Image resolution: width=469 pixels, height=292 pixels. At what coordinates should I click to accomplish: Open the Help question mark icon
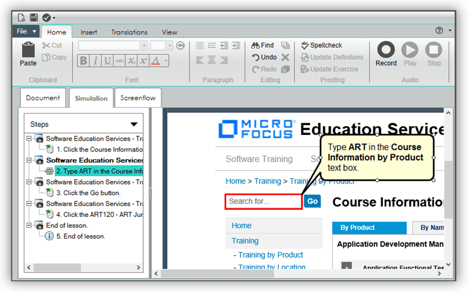click(x=439, y=30)
